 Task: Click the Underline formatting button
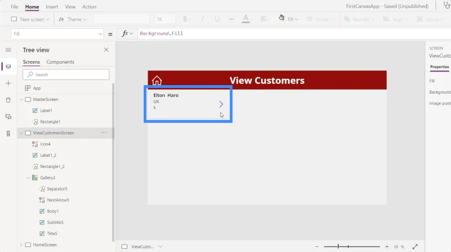(217, 19)
